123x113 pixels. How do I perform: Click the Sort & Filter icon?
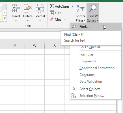(x=80, y=9)
